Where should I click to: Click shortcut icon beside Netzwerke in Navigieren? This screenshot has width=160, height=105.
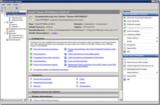coord(31,86)
